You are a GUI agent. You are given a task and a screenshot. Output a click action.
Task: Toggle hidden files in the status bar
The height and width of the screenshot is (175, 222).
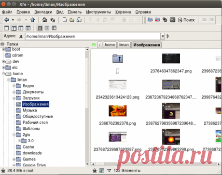tap(95, 171)
